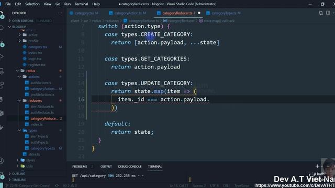Open the Extensions activity bar icon

coord(2,85)
